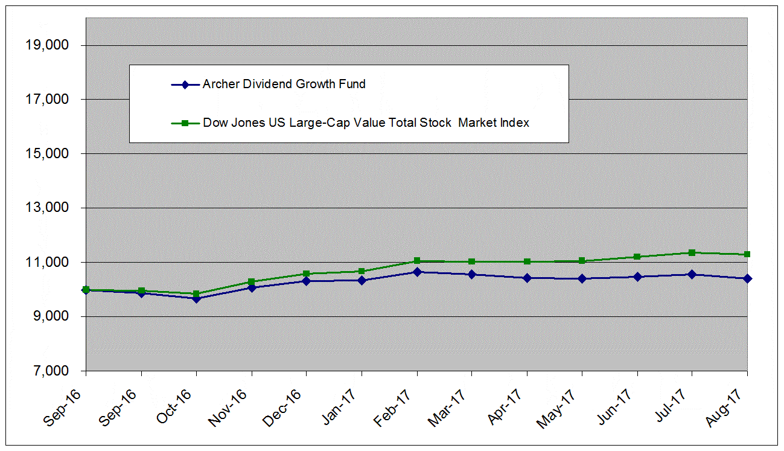Screen dimensions: 784x451
Task: Select the green square data point at Aug-17
Action: (x=747, y=254)
